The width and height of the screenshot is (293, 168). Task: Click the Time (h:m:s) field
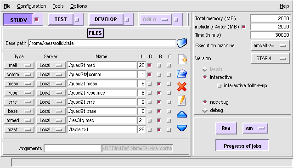click(x=270, y=35)
